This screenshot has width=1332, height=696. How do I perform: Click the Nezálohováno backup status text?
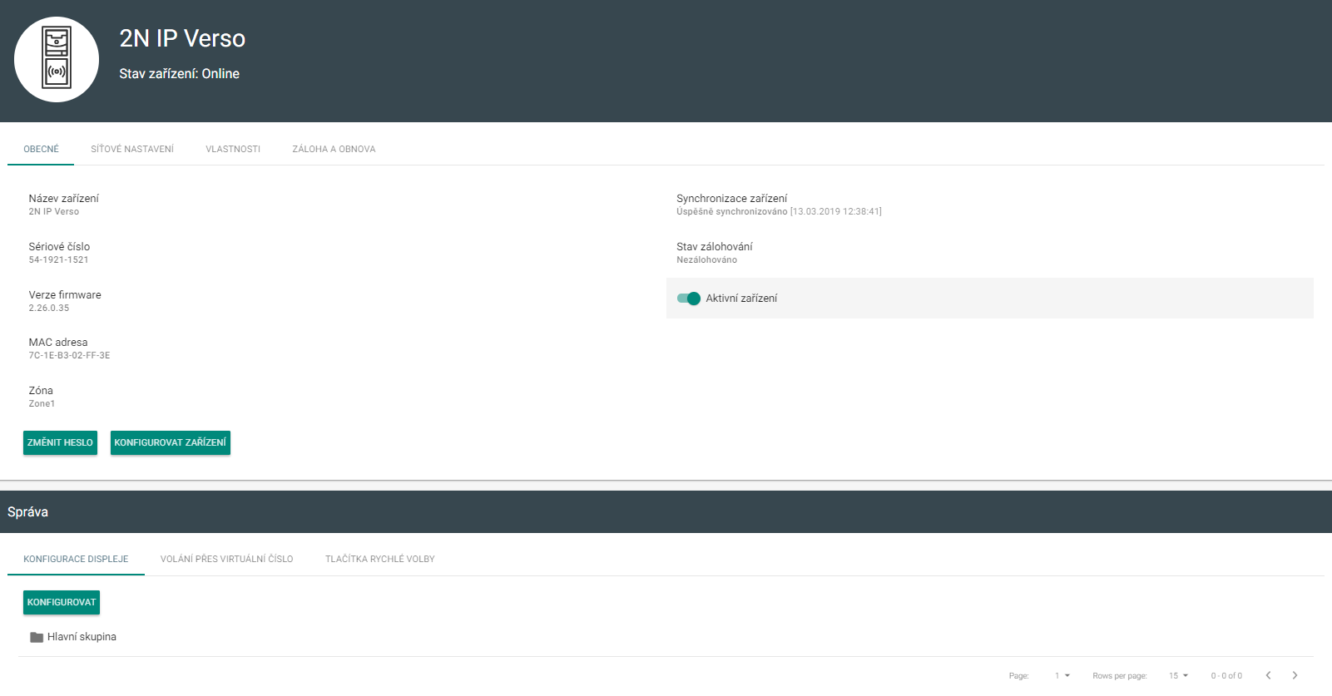coord(706,259)
